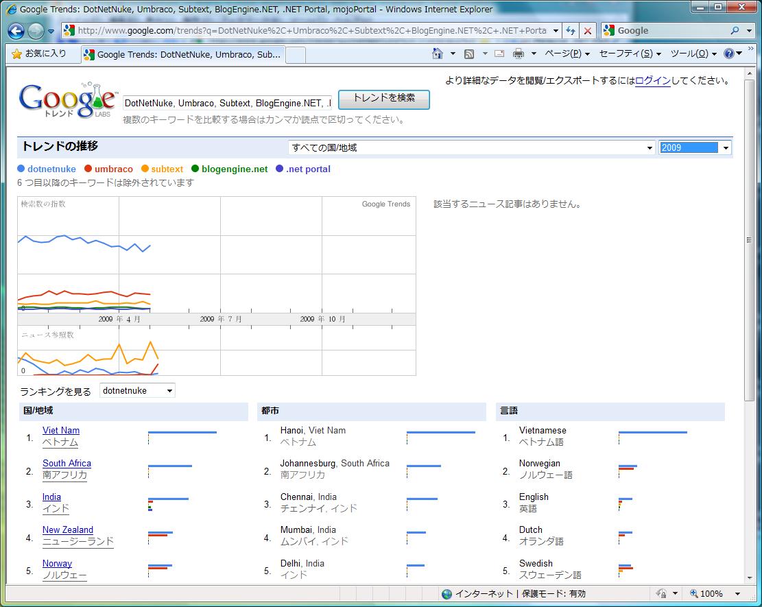Click the browser Forward arrow button
The height and width of the screenshot is (607, 762).
point(36,31)
